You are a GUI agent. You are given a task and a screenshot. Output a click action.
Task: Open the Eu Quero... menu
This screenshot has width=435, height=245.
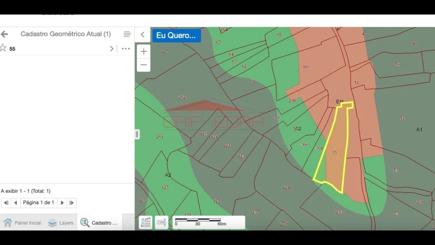pos(176,35)
